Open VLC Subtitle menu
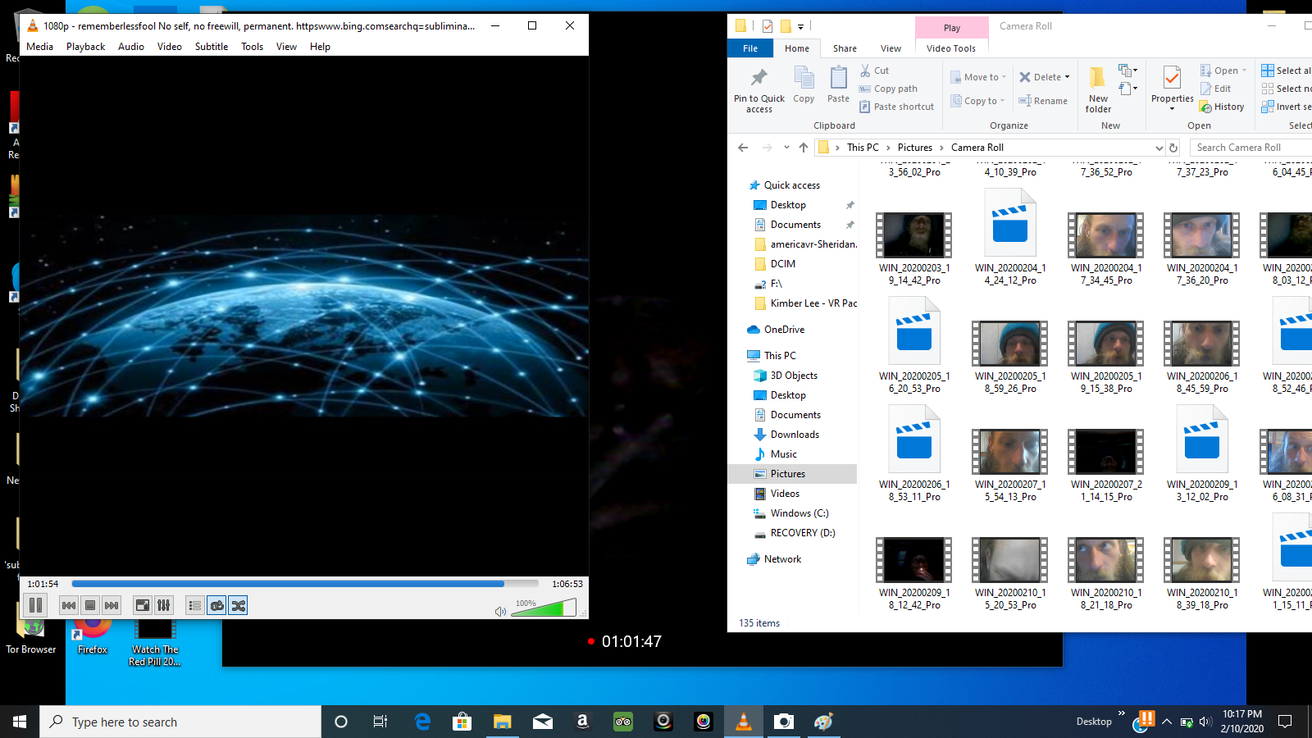The width and height of the screenshot is (1312, 738). point(212,47)
